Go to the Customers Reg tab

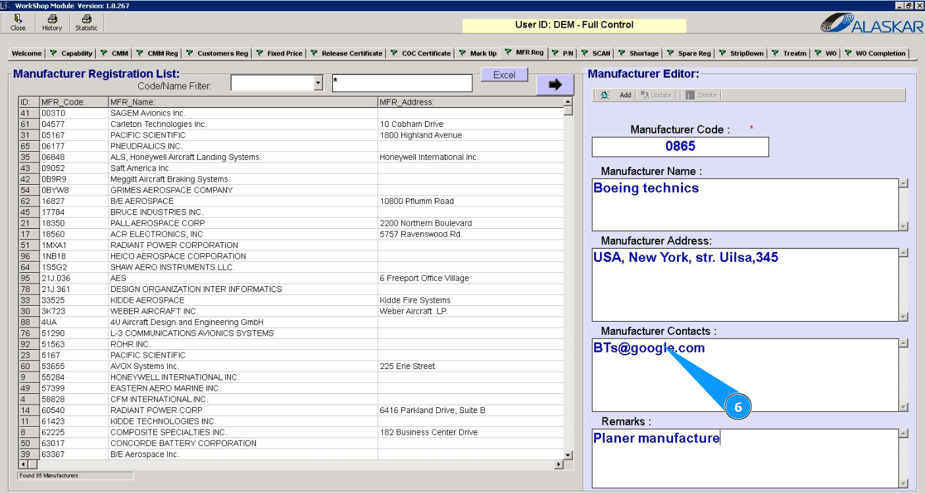click(218, 53)
